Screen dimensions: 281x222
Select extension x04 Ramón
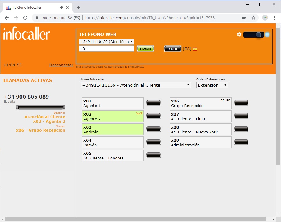pyautogui.click(x=113, y=143)
